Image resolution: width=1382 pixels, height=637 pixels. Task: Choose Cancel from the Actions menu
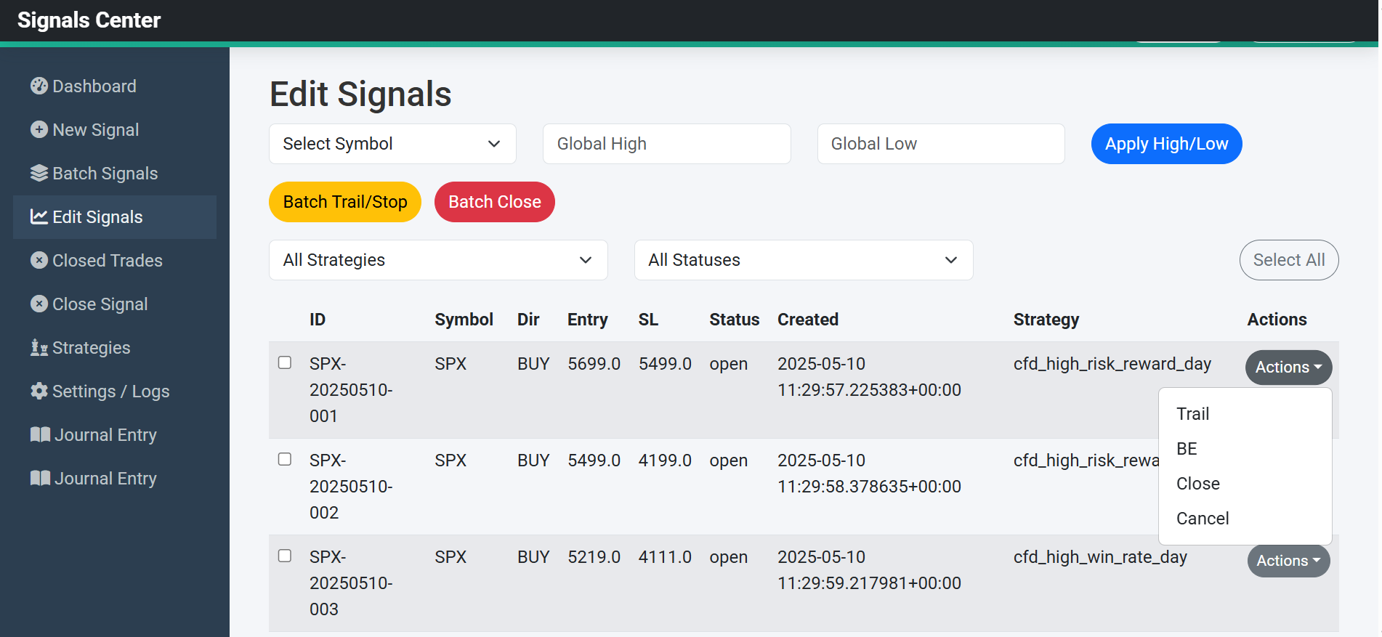1245,519
